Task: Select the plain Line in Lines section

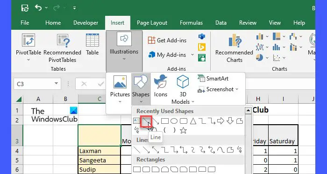Action: click(x=136, y=150)
